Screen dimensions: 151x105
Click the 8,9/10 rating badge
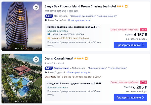click(49, 16)
